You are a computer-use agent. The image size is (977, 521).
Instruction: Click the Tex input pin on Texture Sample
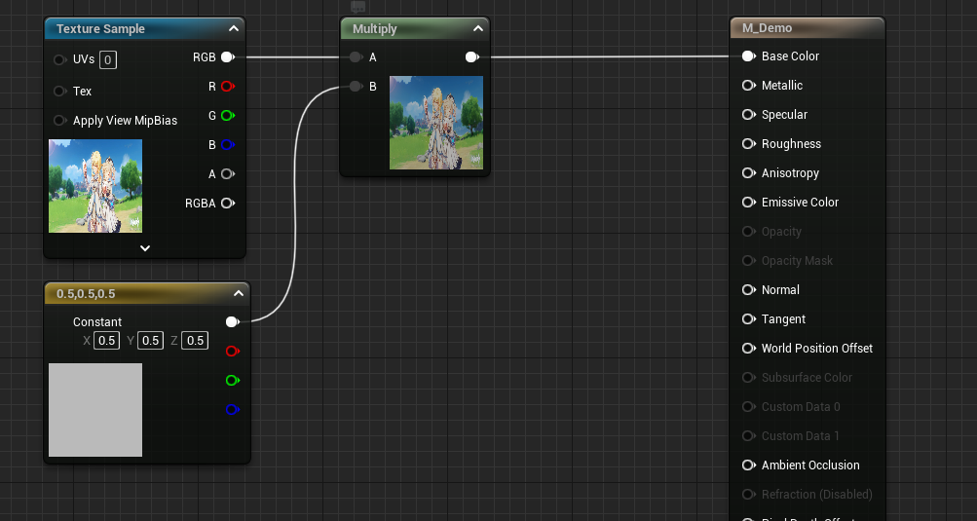click(60, 92)
